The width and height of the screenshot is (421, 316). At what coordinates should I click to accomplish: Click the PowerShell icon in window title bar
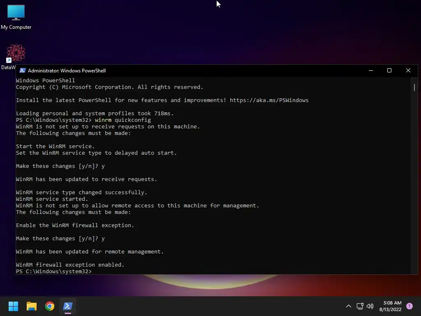(23, 71)
